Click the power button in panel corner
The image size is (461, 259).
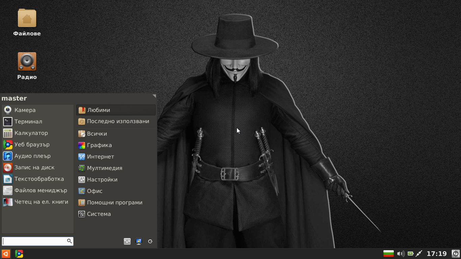click(x=456, y=254)
